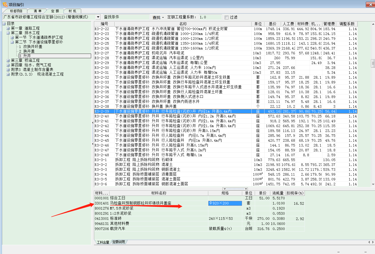Click the 调整系数 column header
This screenshot has width=375, height=254.
347,24
